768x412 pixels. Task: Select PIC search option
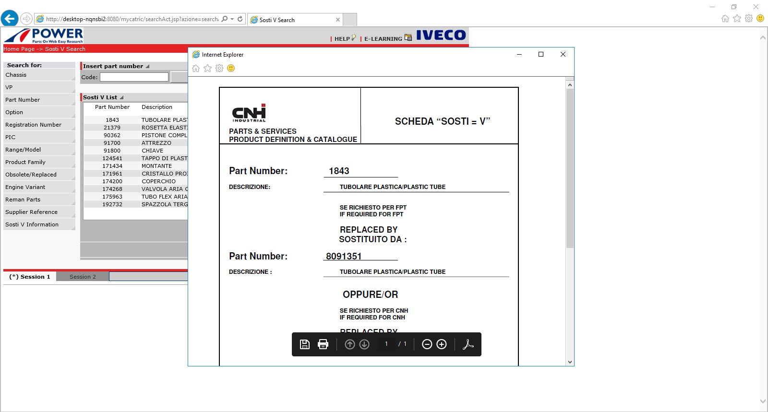point(39,137)
